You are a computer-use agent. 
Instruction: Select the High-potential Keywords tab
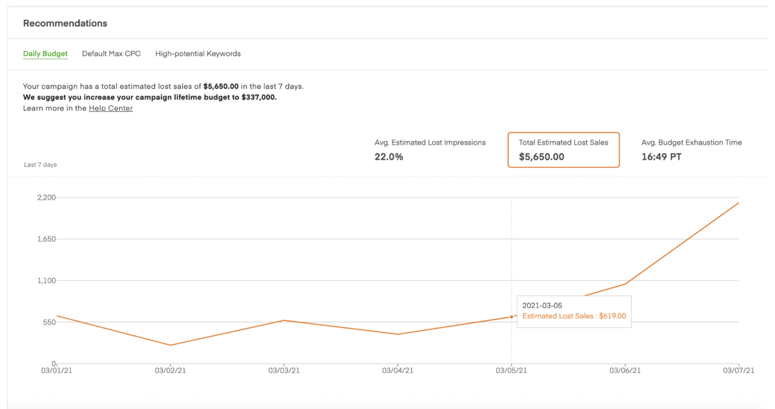click(x=198, y=54)
